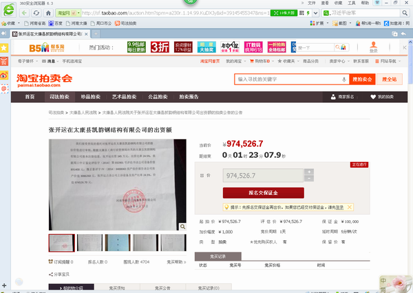Screen dimensions: 413x293
Task: Open a new tab with the plus button
Action: 96,34
